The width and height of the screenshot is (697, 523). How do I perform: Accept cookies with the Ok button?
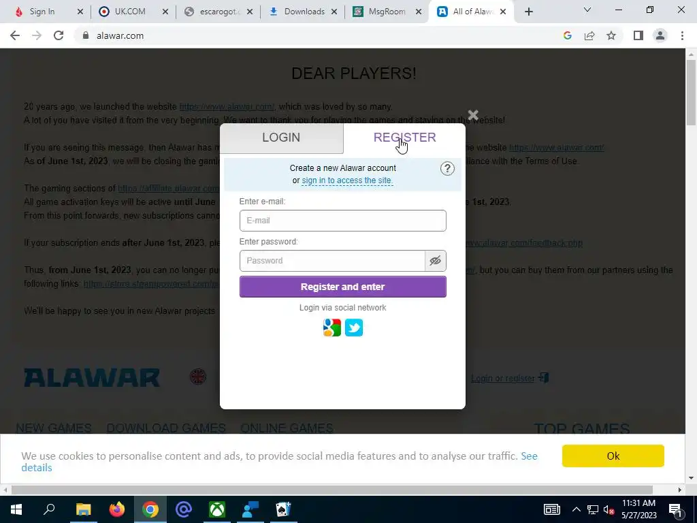tap(613, 456)
